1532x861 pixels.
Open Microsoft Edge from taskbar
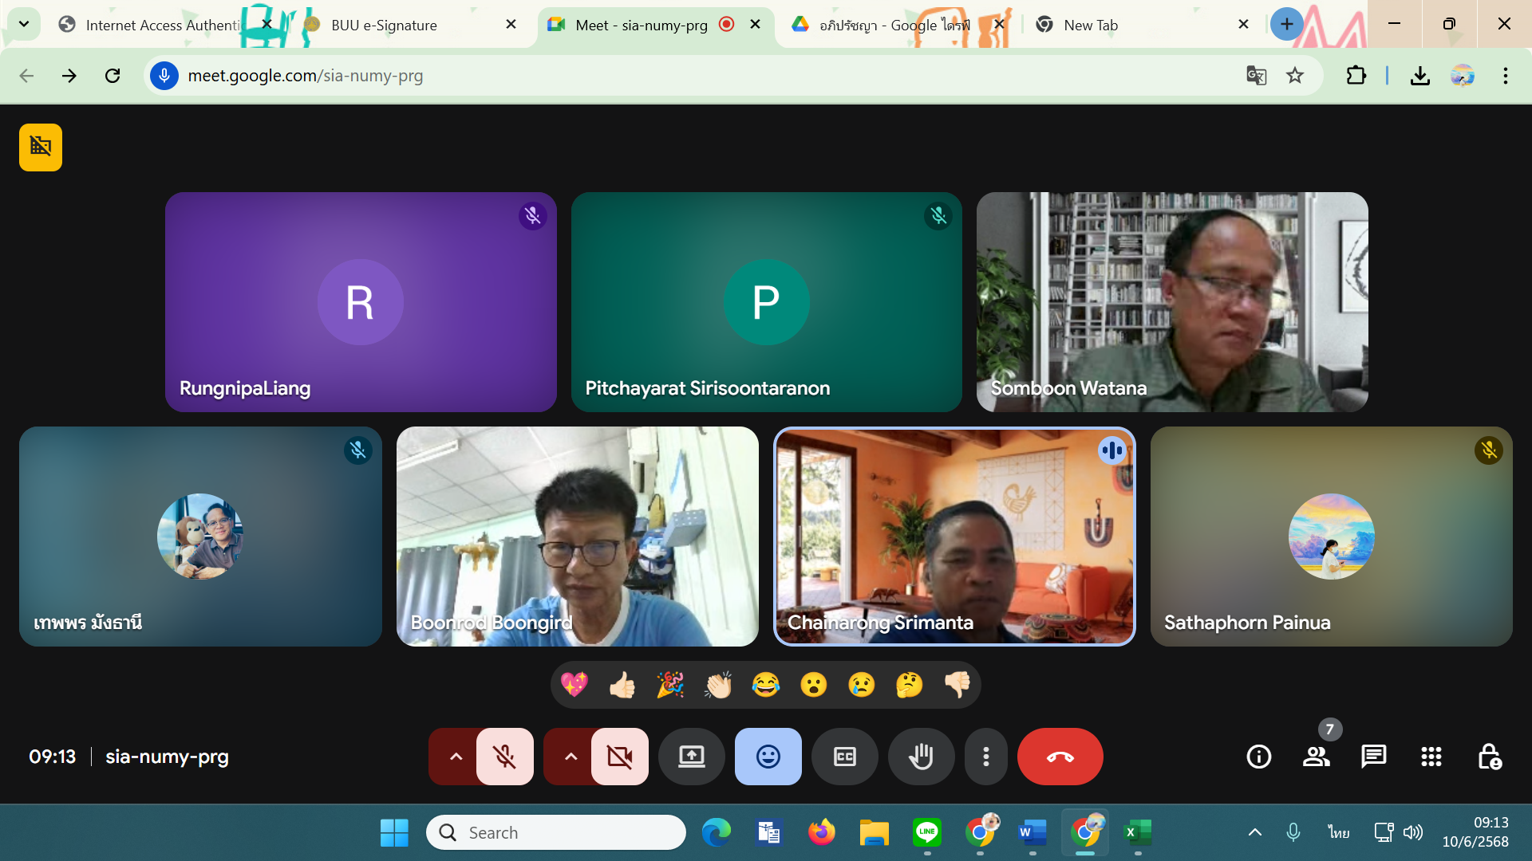pyautogui.click(x=717, y=832)
